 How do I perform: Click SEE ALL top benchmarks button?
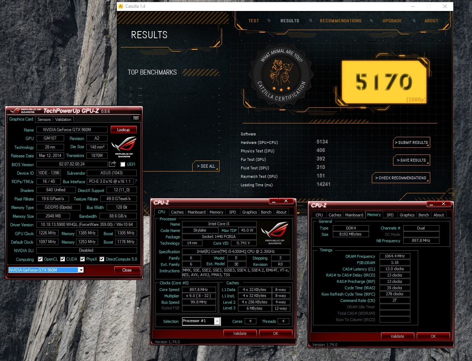click(x=206, y=166)
